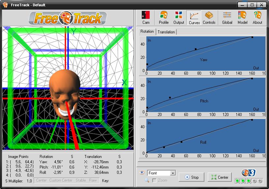The height and width of the screenshot is (189, 269).
Task: Click the Raw mode label
Action: tap(93, 180)
